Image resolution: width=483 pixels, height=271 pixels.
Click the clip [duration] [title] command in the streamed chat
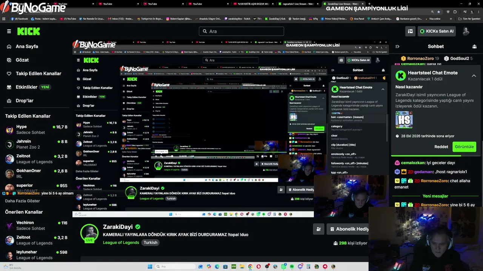(358, 146)
